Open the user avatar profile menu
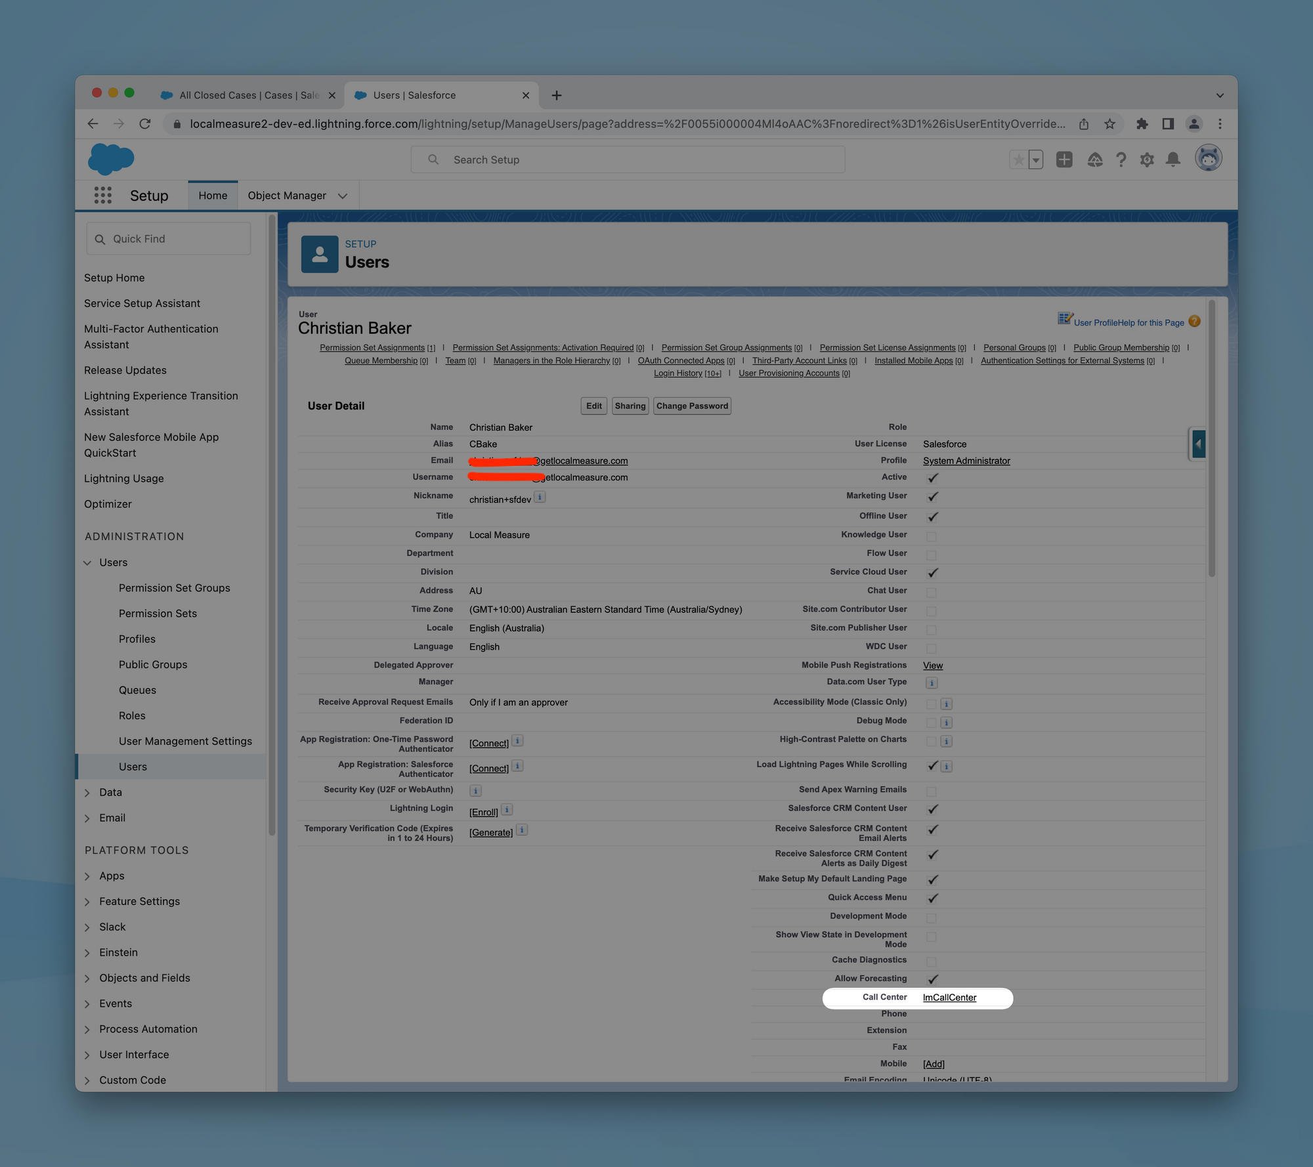Screen dimensions: 1313x1167 tap(1207, 158)
